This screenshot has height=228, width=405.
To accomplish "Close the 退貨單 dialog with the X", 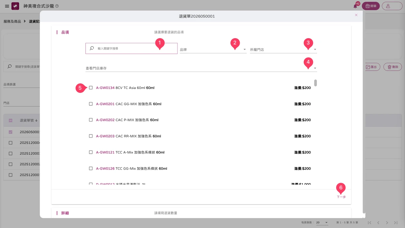I will (x=356, y=15).
